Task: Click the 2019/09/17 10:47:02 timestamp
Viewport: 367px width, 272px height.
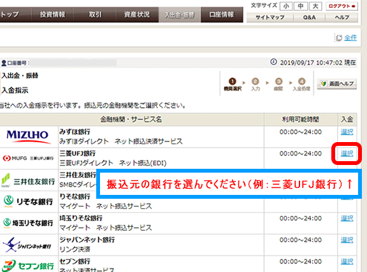Action: pos(312,62)
